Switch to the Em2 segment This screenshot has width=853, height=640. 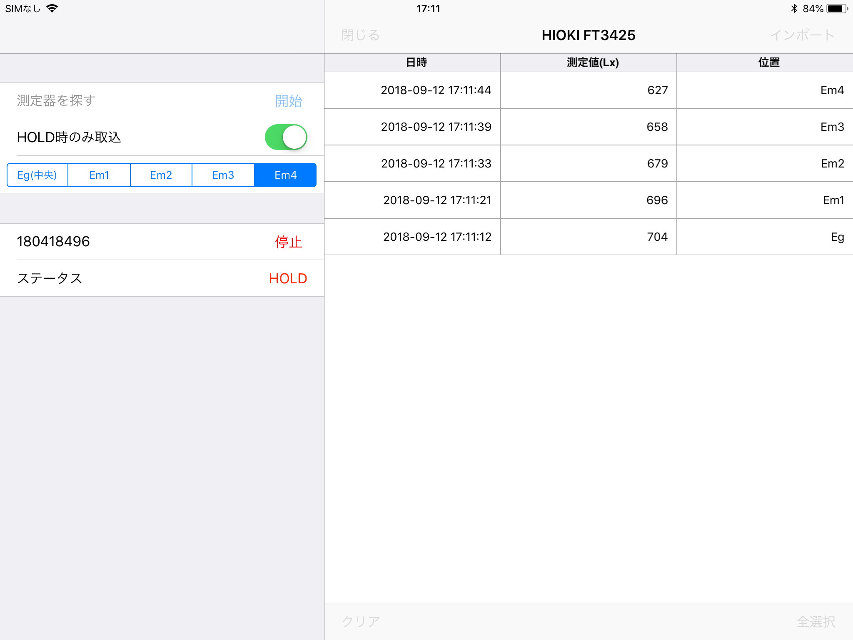click(161, 175)
